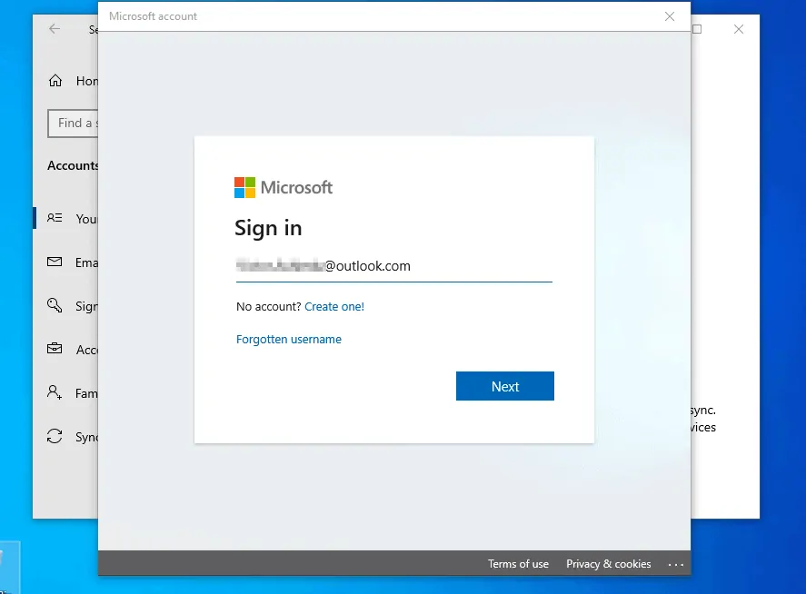Open the Create one! link
Viewport: 806px width, 594px height.
pyautogui.click(x=334, y=307)
